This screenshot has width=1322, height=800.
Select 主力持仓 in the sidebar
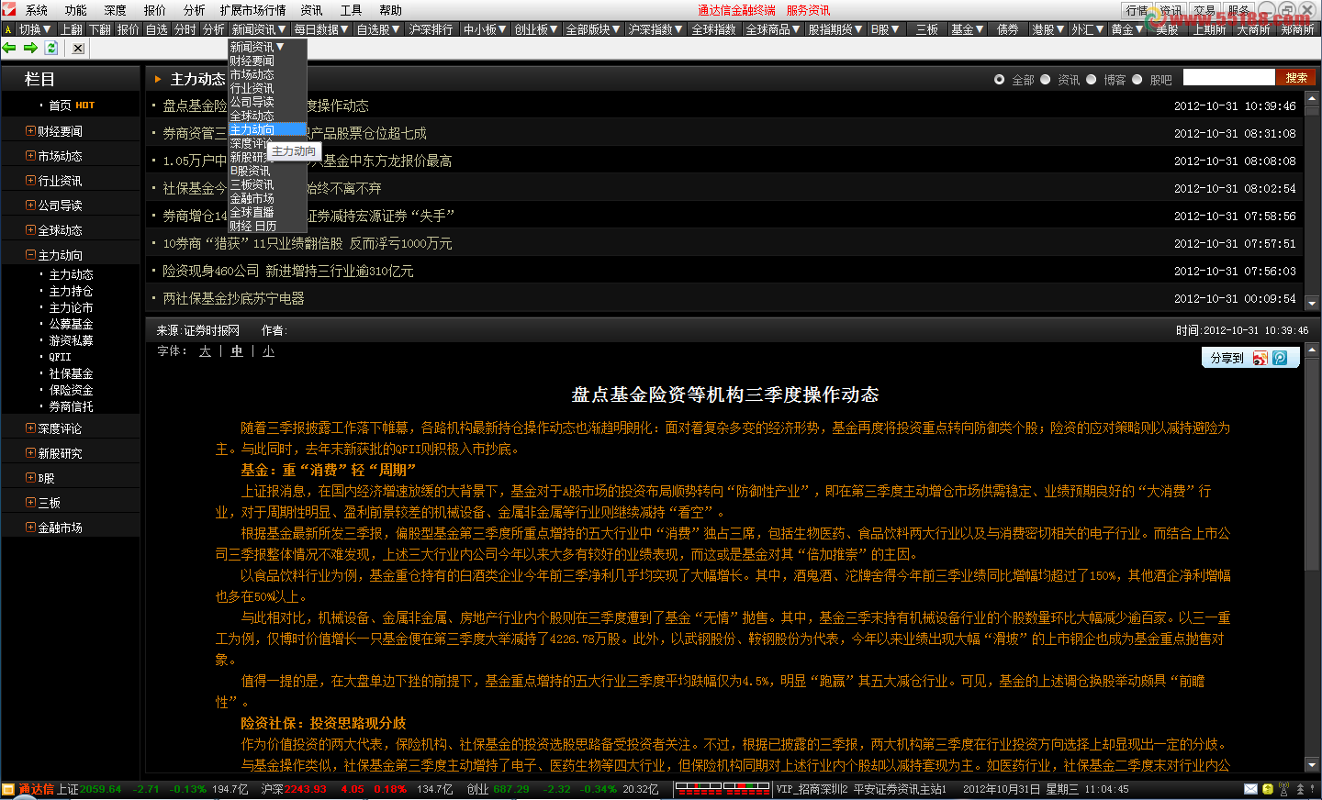(x=71, y=291)
